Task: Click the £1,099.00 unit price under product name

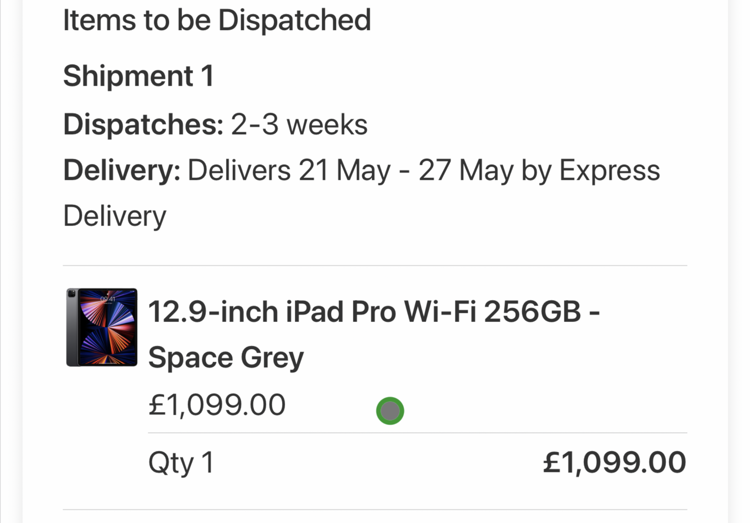Action: pyautogui.click(x=217, y=405)
